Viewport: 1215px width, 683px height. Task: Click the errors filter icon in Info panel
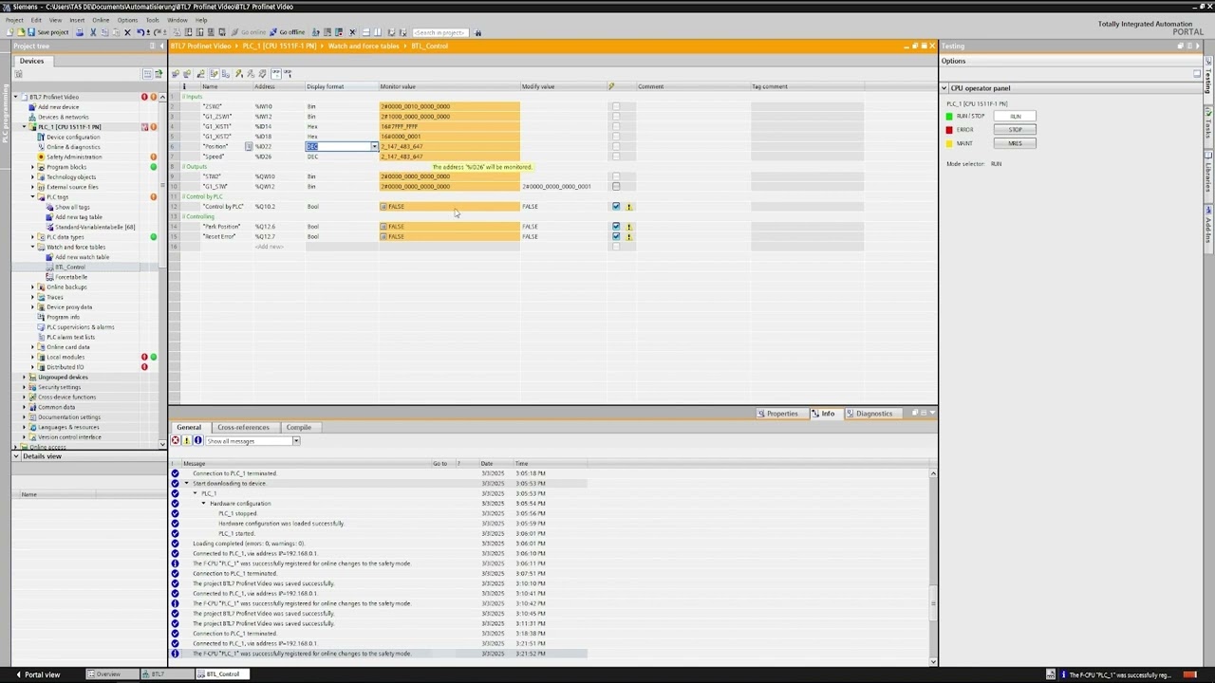tap(176, 441)
